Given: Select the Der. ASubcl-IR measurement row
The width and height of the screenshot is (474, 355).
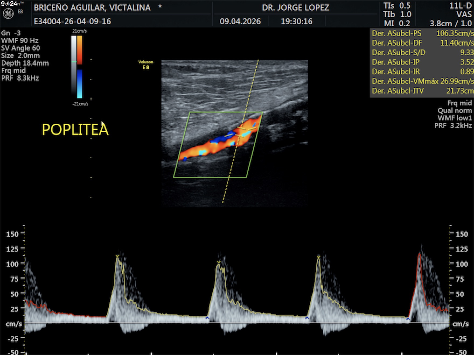Looking at the screenshot, I should [422, 72].
